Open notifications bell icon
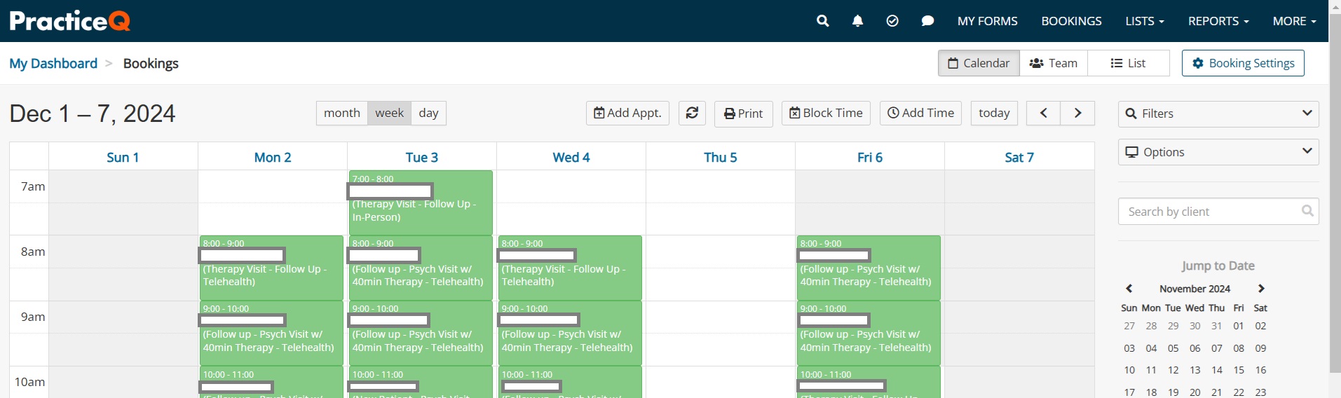Image resolution: width=1341 pixels, height=398 pixels. (x=857, y=21)
